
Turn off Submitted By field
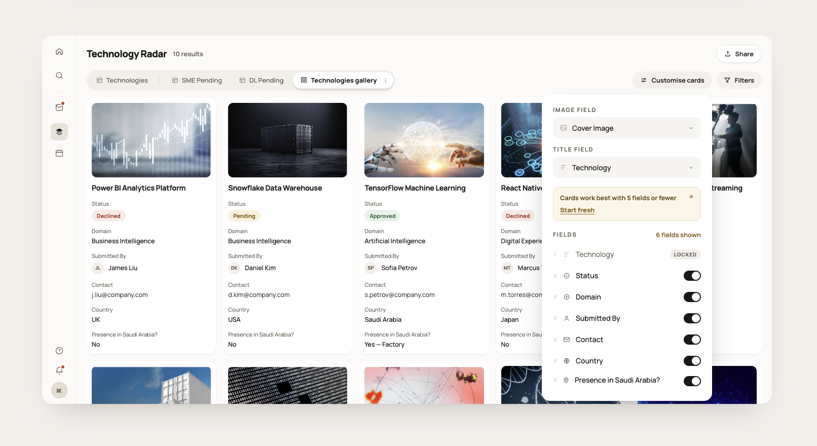pyautogui.click(x=692, y=318)
